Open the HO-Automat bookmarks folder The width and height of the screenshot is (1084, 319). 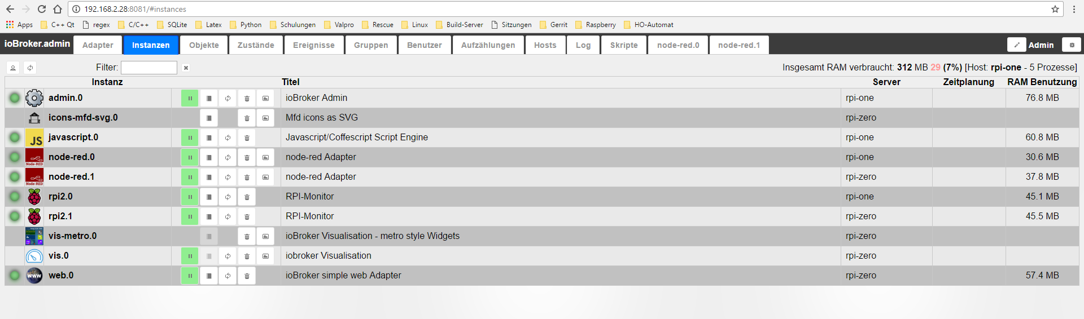click(x=648, y=25)
